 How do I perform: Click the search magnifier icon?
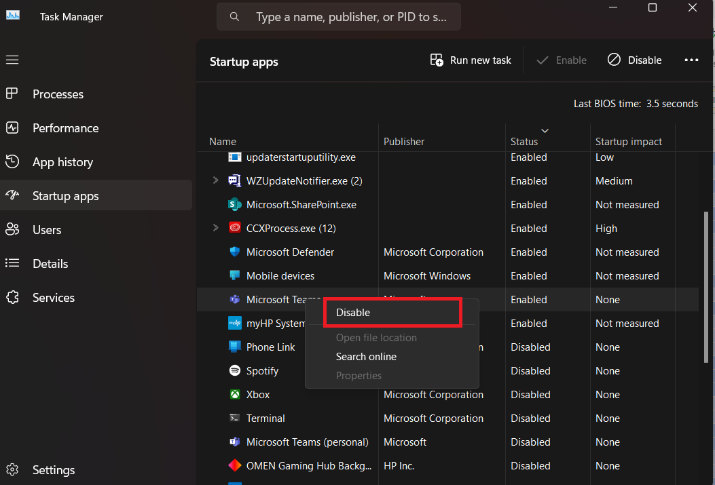pyautogui.click(x=234, y=17)
